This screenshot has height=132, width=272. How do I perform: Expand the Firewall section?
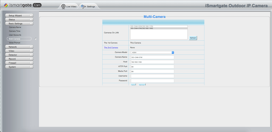(x=19, y=63)
